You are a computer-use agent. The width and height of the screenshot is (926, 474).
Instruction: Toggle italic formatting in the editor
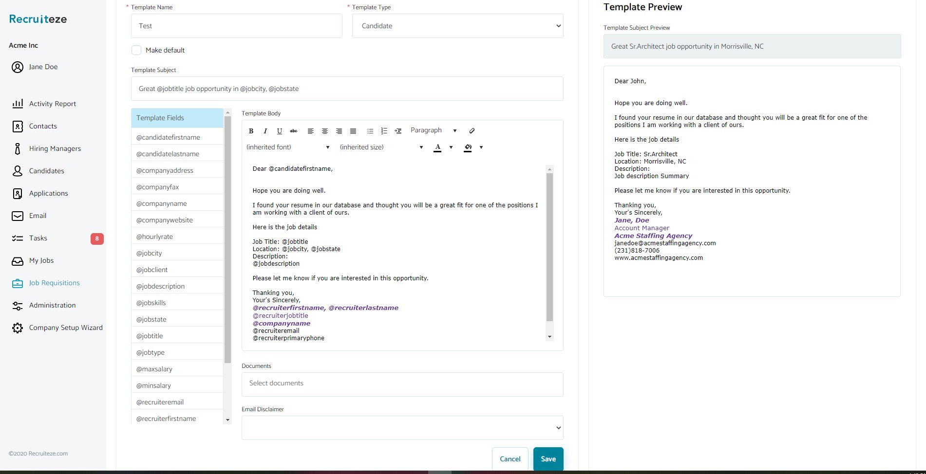tap(265, 130)
